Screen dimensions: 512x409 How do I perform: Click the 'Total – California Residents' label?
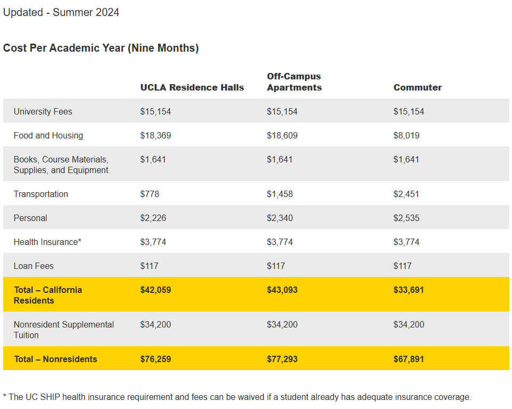coord(48,296)
